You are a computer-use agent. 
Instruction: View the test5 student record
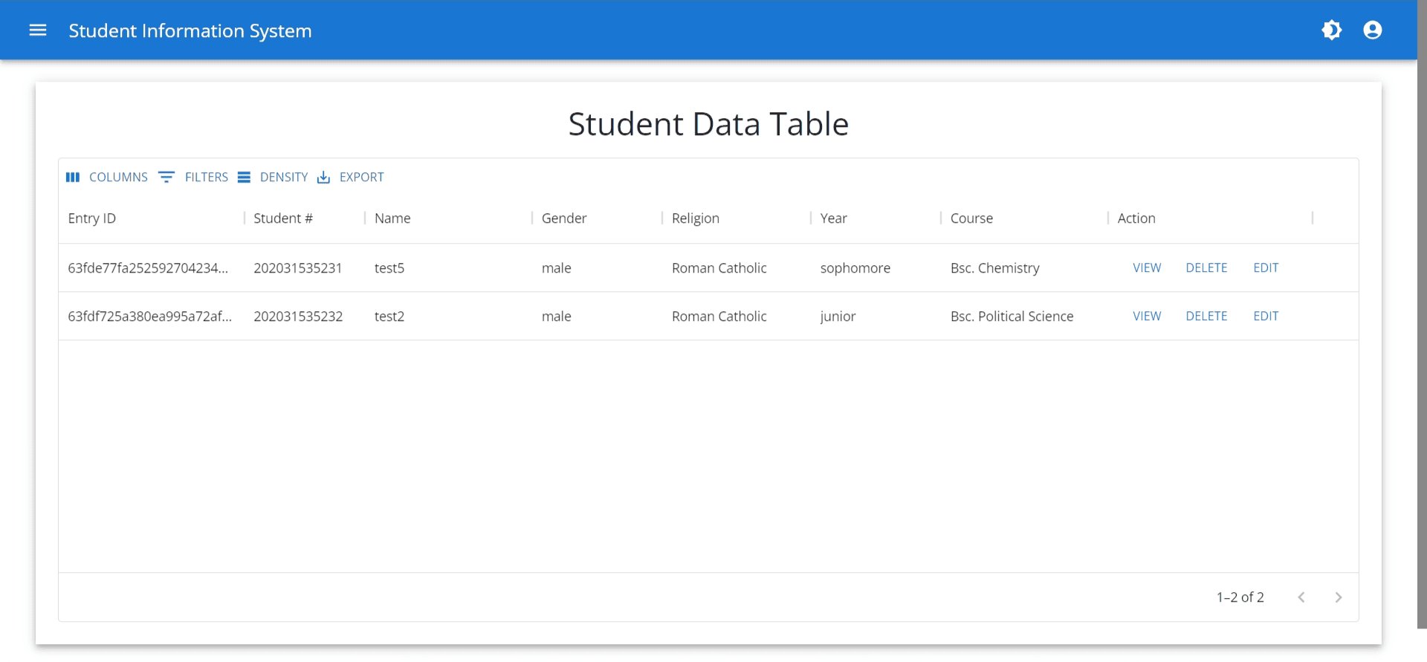click(1146, 268)
